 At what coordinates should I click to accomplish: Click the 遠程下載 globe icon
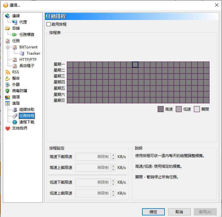tap(15, 122)
